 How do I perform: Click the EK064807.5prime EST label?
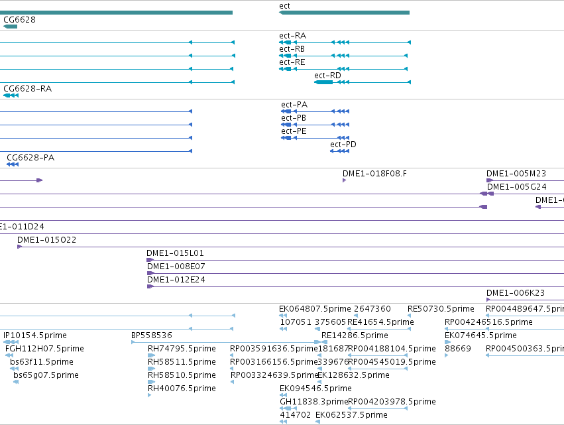315,309
